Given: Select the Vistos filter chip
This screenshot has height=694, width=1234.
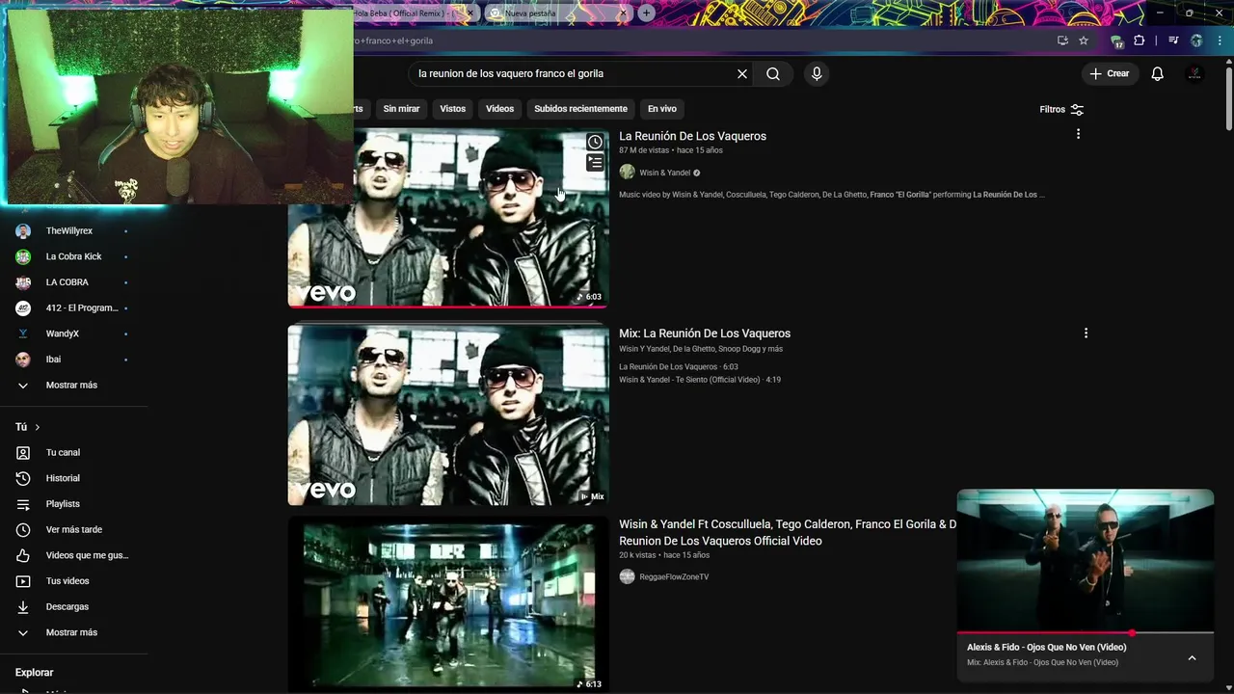Looking at the screenshot, I should click(453, 109).
